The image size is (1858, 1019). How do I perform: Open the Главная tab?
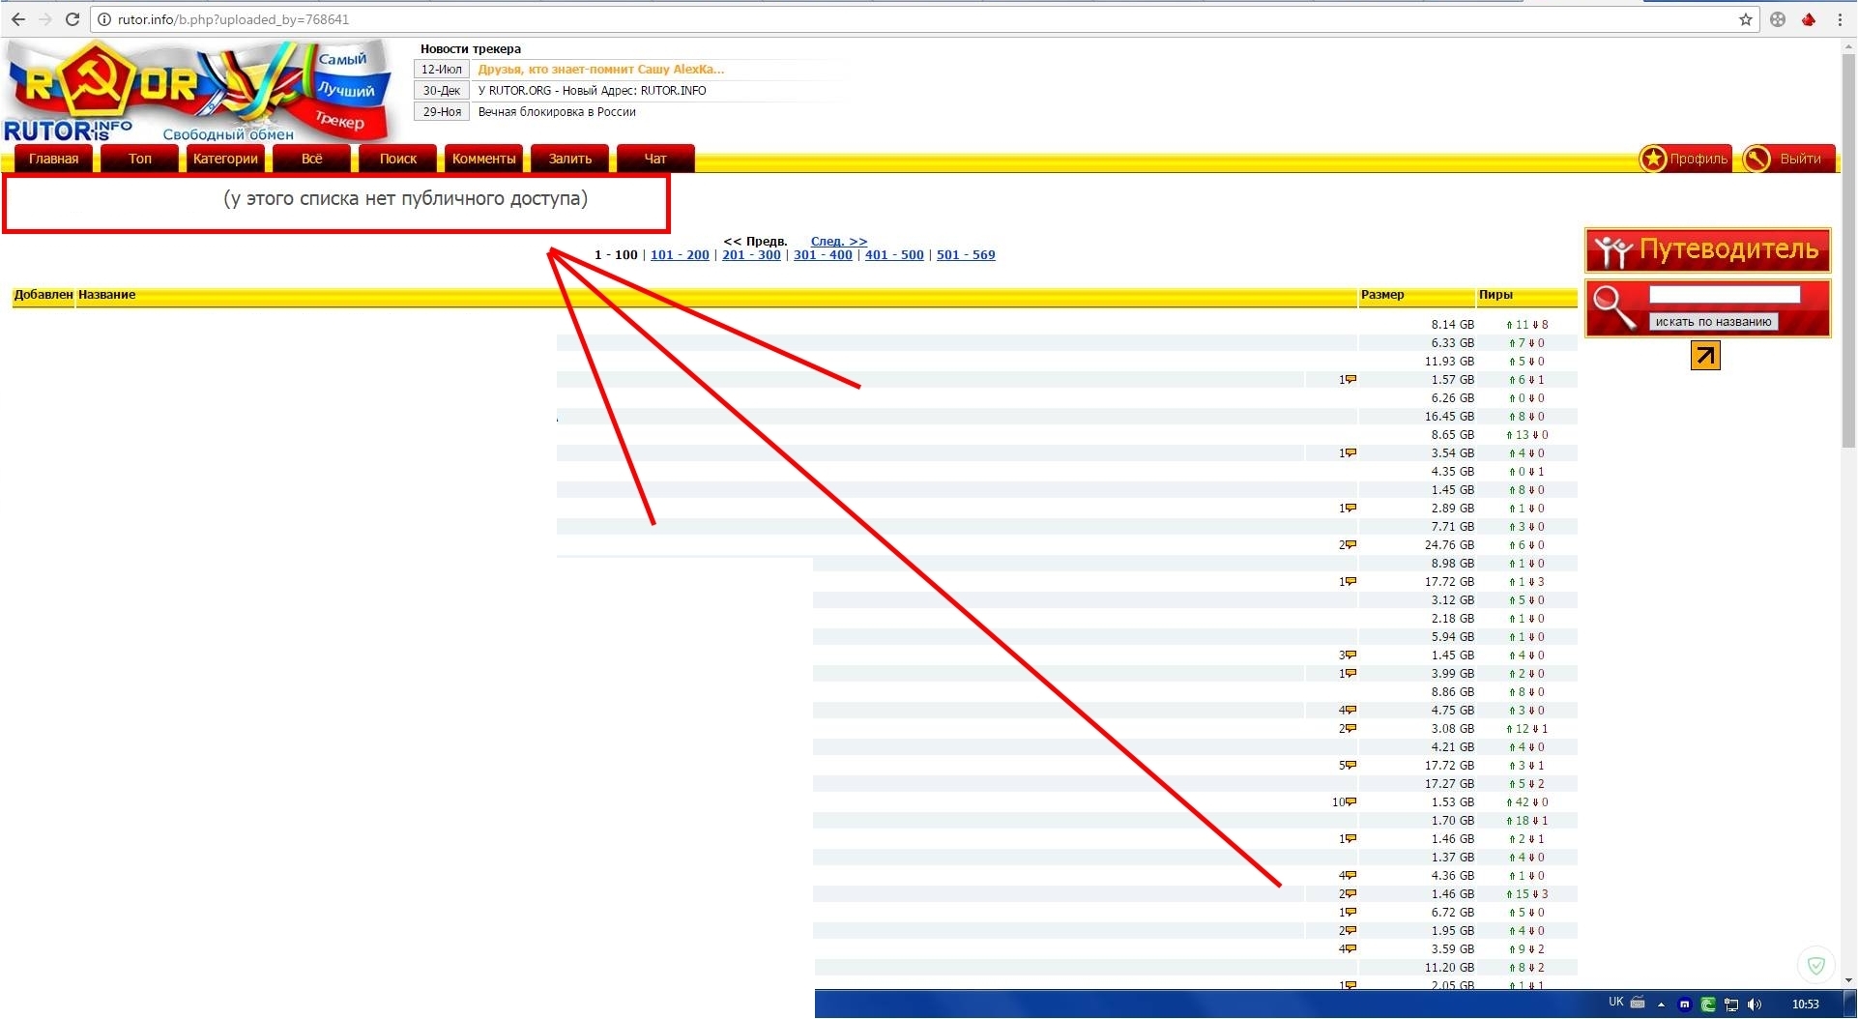[53, 159]
